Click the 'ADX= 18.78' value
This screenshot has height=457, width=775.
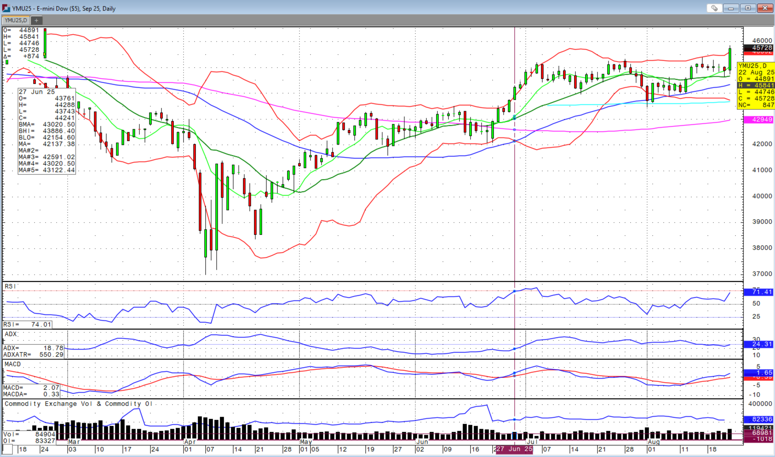(33, 348)
